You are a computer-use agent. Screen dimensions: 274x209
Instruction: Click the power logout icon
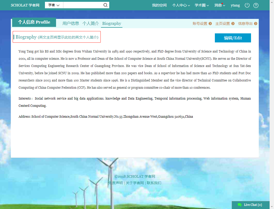247,5
